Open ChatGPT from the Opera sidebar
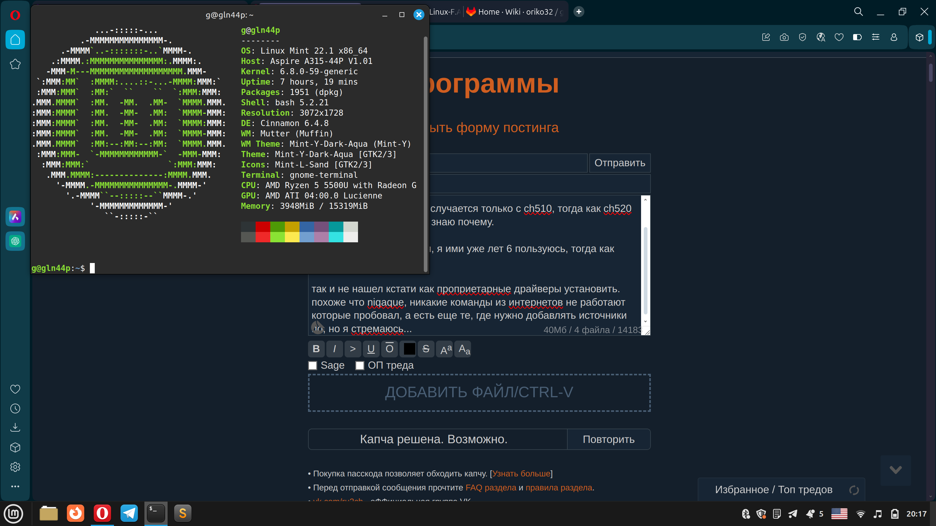Screen dimensions: 936x526 click(x=15, y=241)
